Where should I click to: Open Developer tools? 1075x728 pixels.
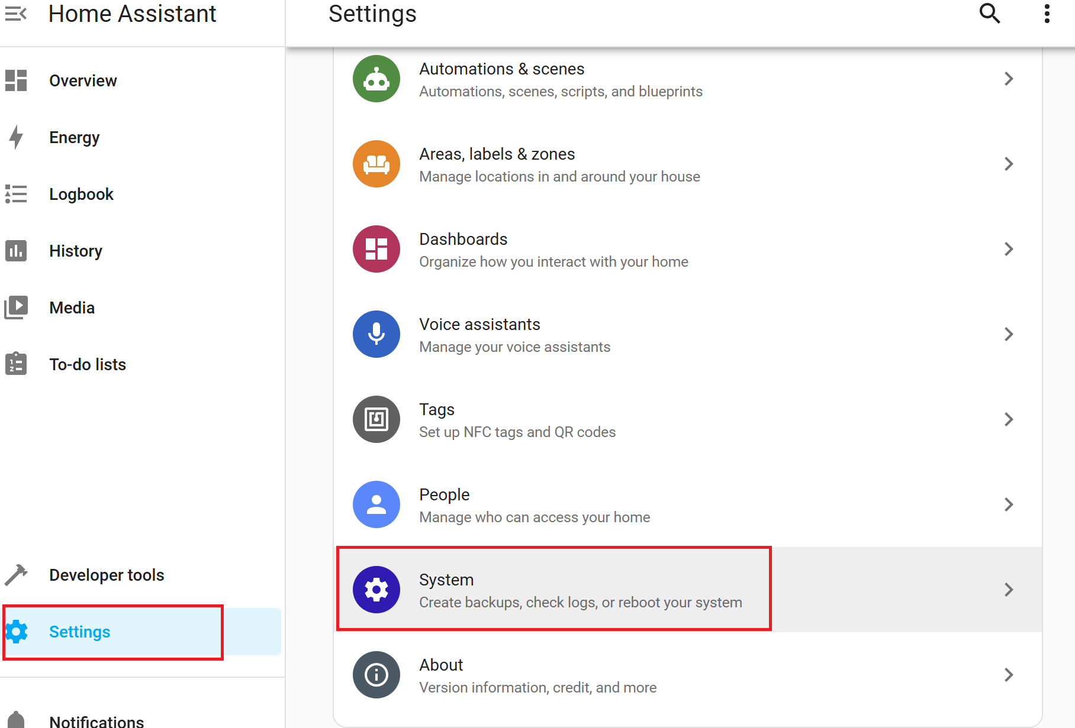(x=107, y=575)
